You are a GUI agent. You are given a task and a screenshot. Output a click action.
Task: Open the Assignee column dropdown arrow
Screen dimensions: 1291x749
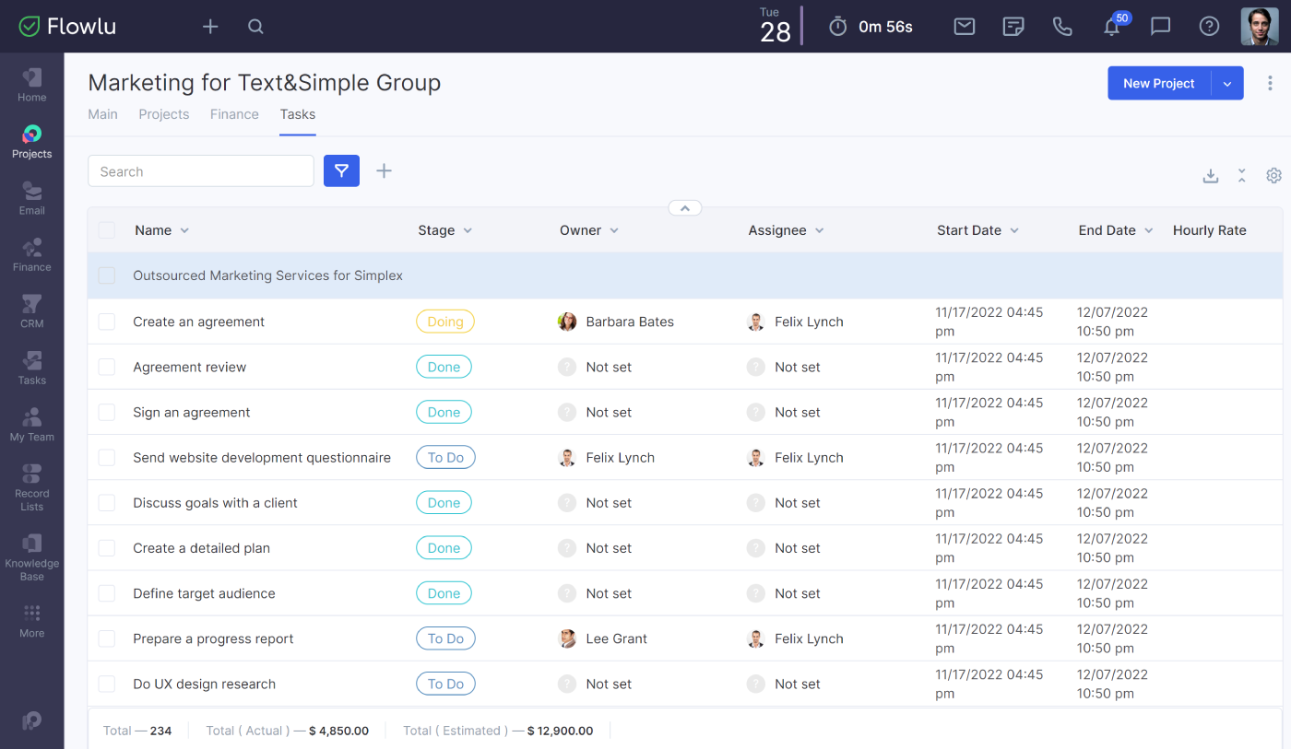820,230
